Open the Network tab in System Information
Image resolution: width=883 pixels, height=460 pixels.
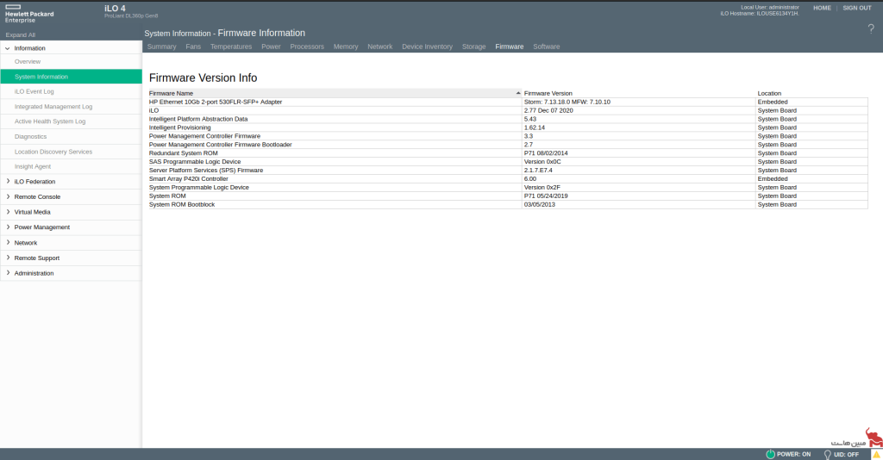pos(380,47)
